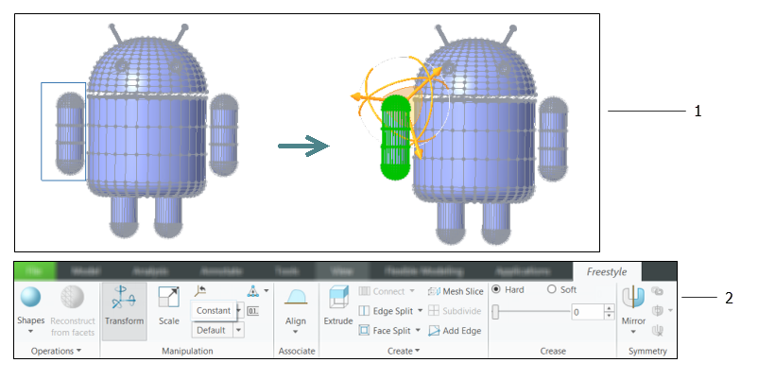
Task: Expand the Create group options
Action: coord(404,351)
